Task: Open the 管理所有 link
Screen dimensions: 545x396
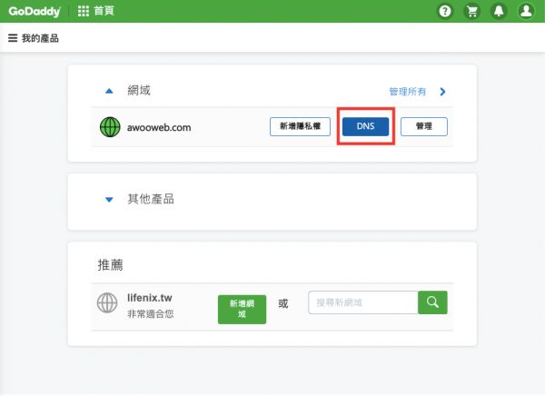Action: pos(407,92)
